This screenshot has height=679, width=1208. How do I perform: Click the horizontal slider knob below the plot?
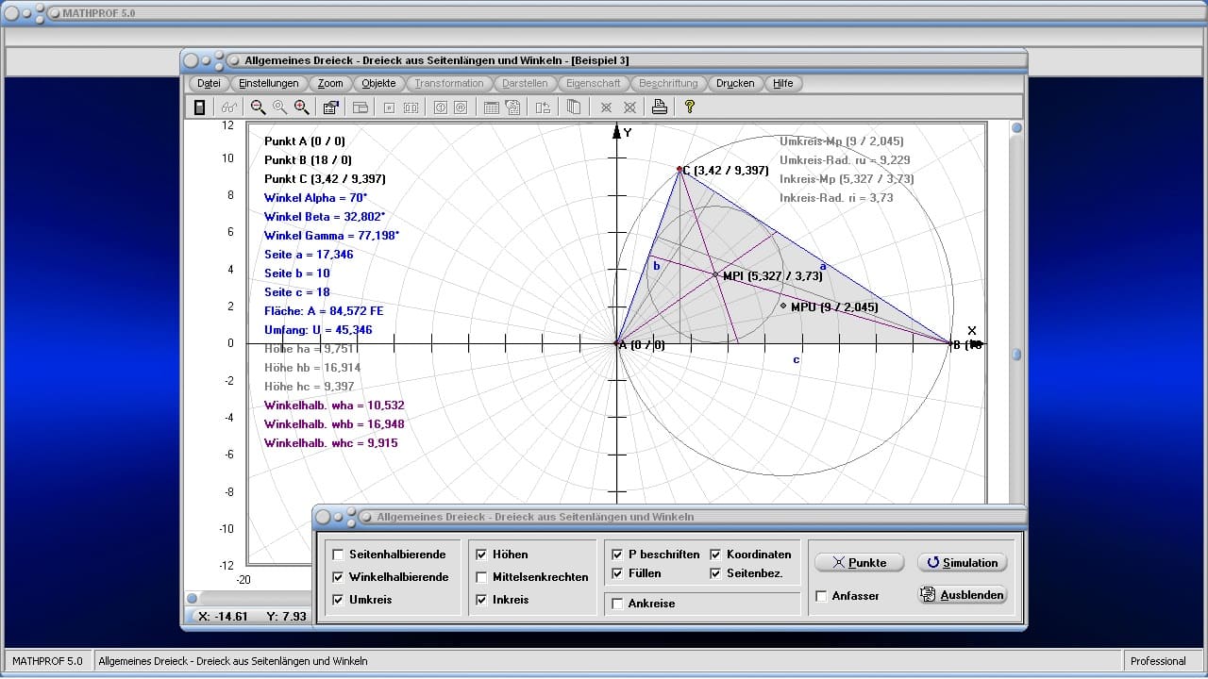tap(192, 598)
